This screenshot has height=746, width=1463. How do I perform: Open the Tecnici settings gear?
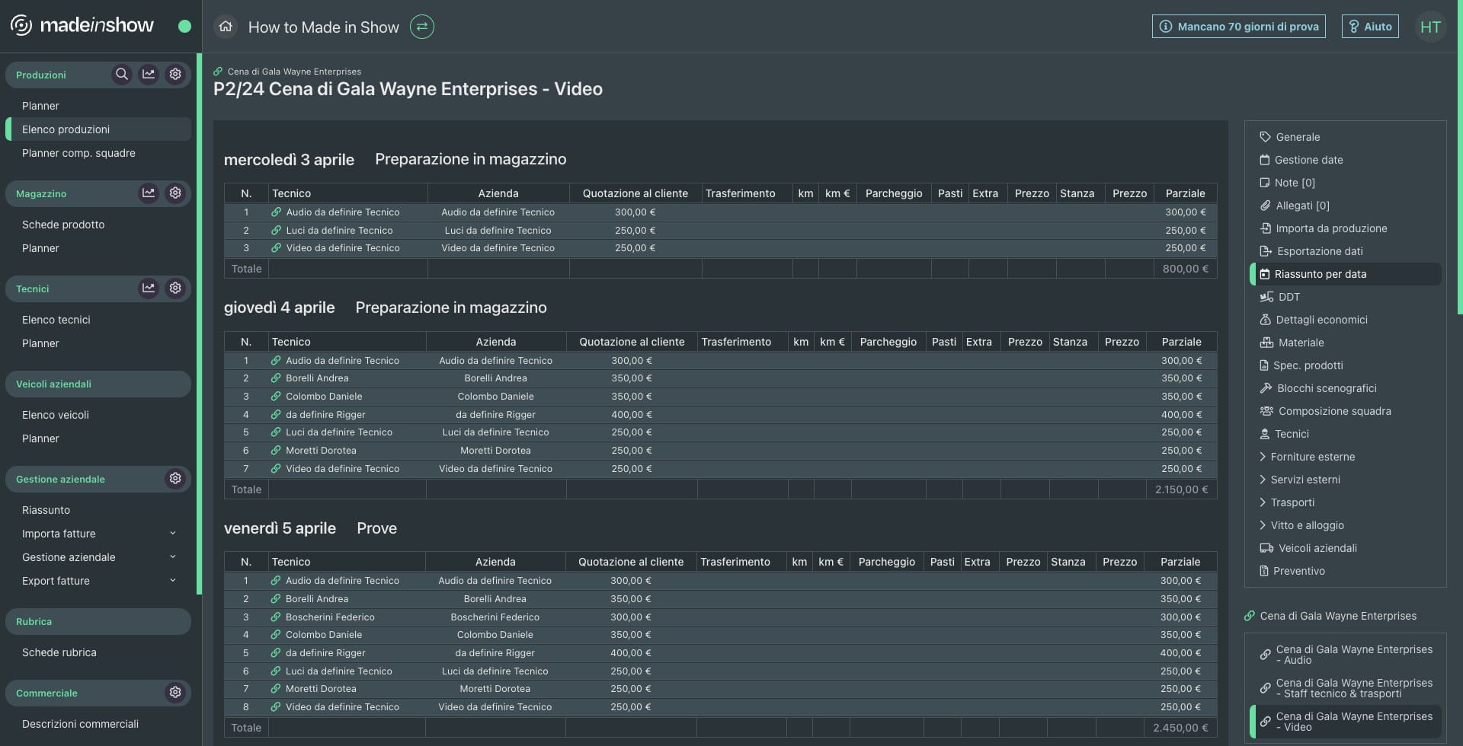(175, 288)
